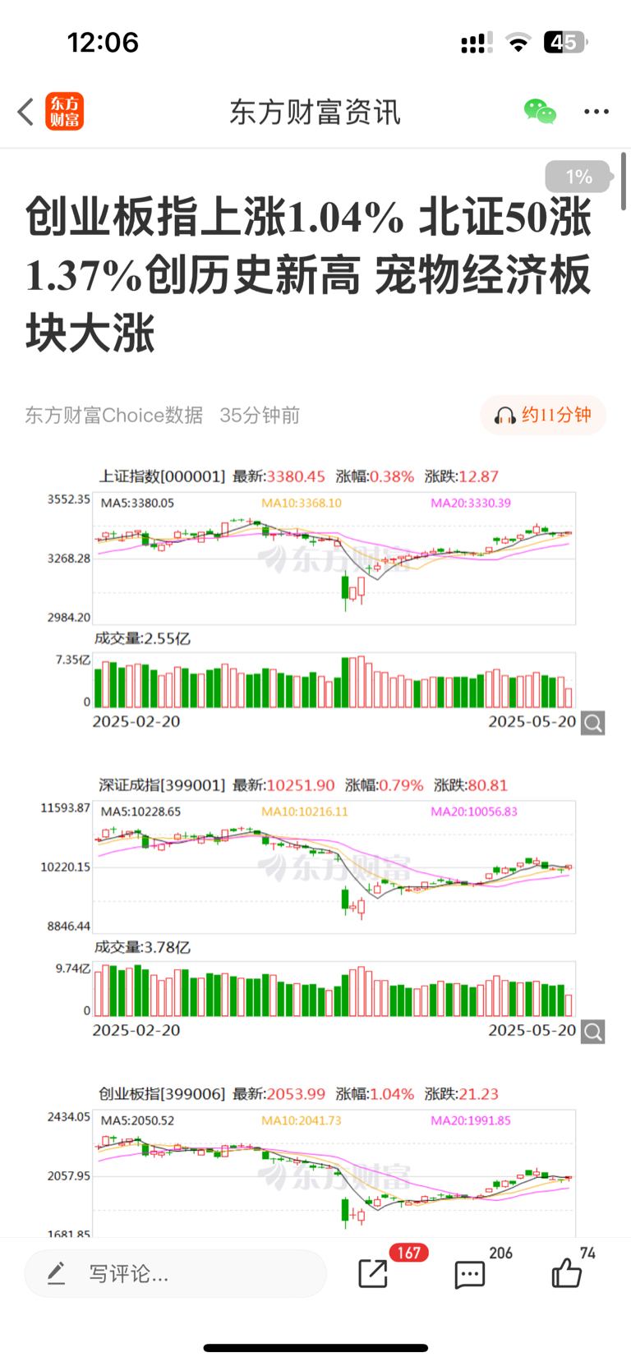Magnify the 上证指数 chart
Viewport: 631px width, 1366px height.
[x=593, y=723]
